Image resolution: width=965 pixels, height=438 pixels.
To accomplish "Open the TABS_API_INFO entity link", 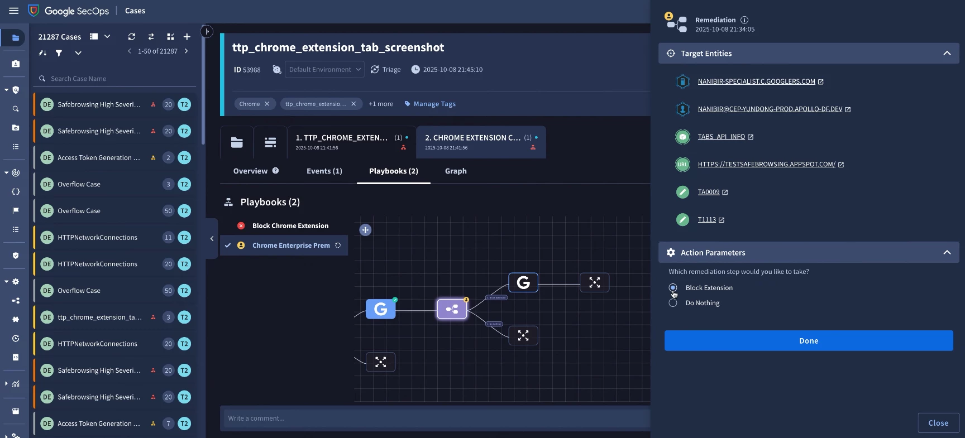I will [721, 137].
